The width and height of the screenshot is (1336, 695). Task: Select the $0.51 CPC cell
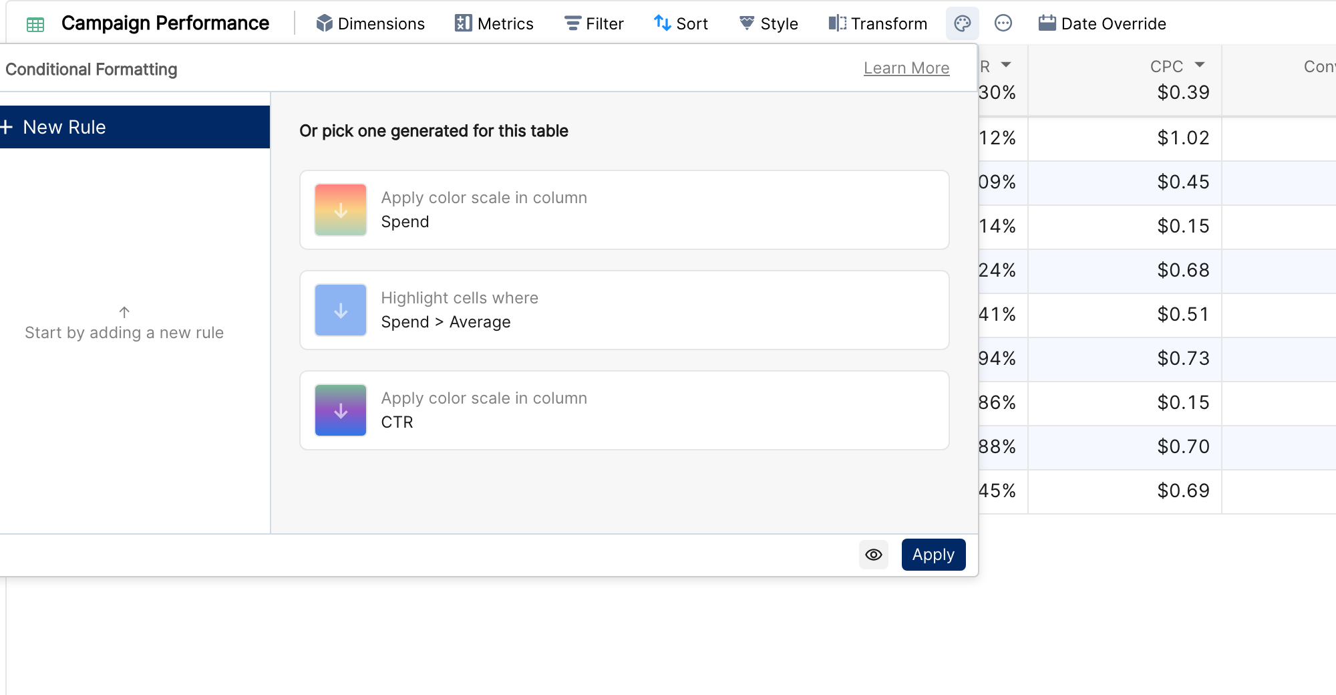pyautogui.click(x=1125, y=315)
